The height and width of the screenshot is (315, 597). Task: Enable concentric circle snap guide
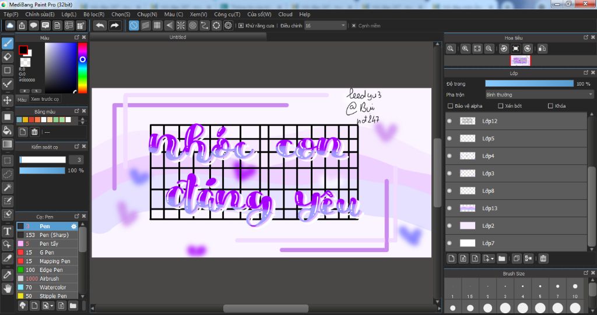pos(192,26)
